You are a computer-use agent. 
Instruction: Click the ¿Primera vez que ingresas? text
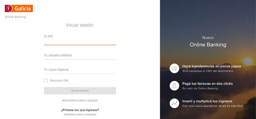(80, 110)
